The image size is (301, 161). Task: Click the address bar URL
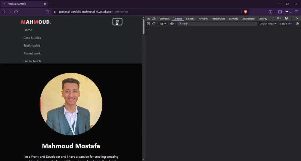coord(94,12)
